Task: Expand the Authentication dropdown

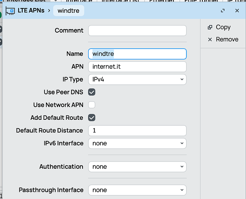Action: [x=137, y=167]
